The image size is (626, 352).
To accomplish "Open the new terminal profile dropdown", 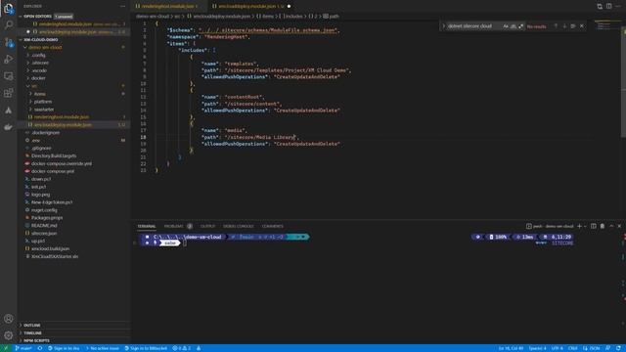I will point(585,226).
